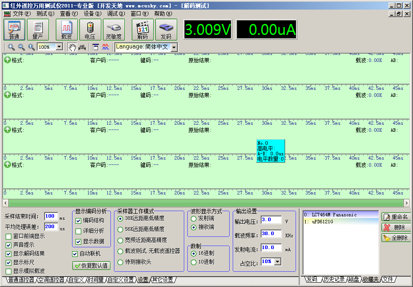Switch to the 历史记录 history tab
The height and width of the screenshot is (287, 413).
334,280
